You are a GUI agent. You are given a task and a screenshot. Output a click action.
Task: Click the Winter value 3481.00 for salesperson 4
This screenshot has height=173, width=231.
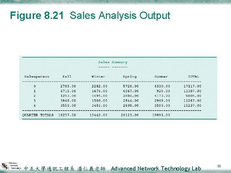click(99, 105)
